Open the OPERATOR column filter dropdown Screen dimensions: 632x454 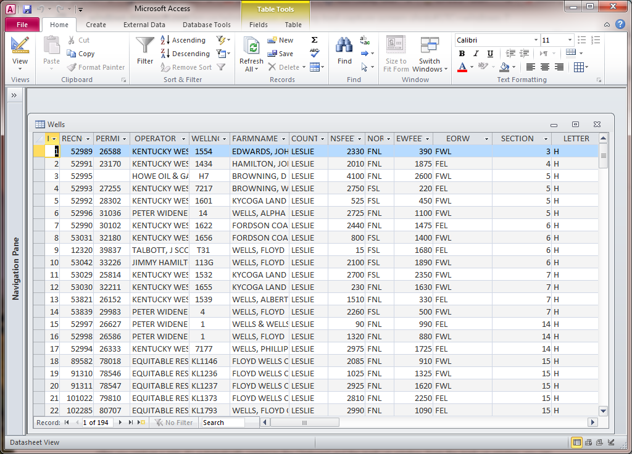[183, 139]
